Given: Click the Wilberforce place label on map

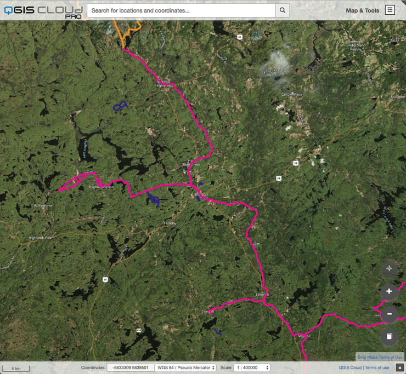Looking at the screenshot, I should point(43,205).
